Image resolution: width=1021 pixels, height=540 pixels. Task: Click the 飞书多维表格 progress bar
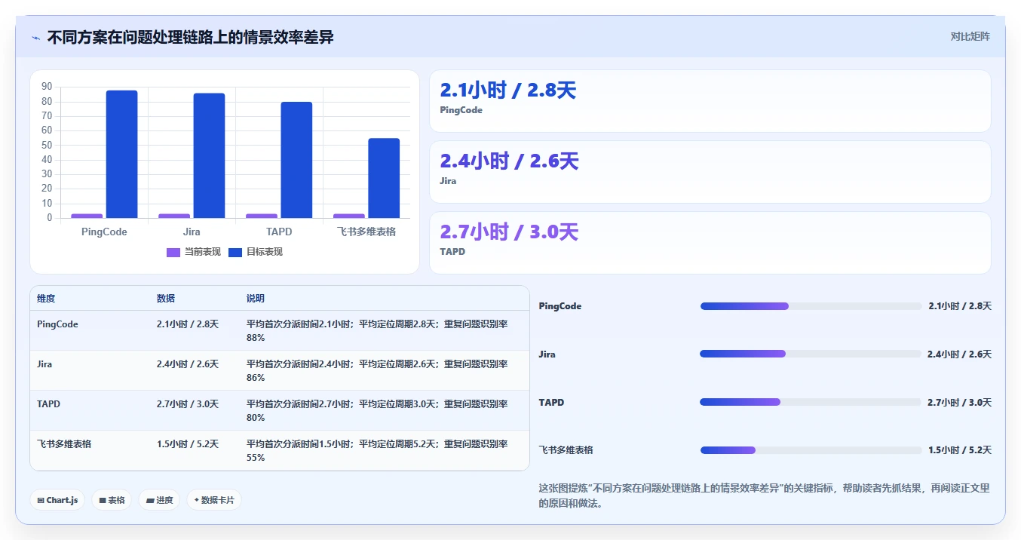coord(811,450)
